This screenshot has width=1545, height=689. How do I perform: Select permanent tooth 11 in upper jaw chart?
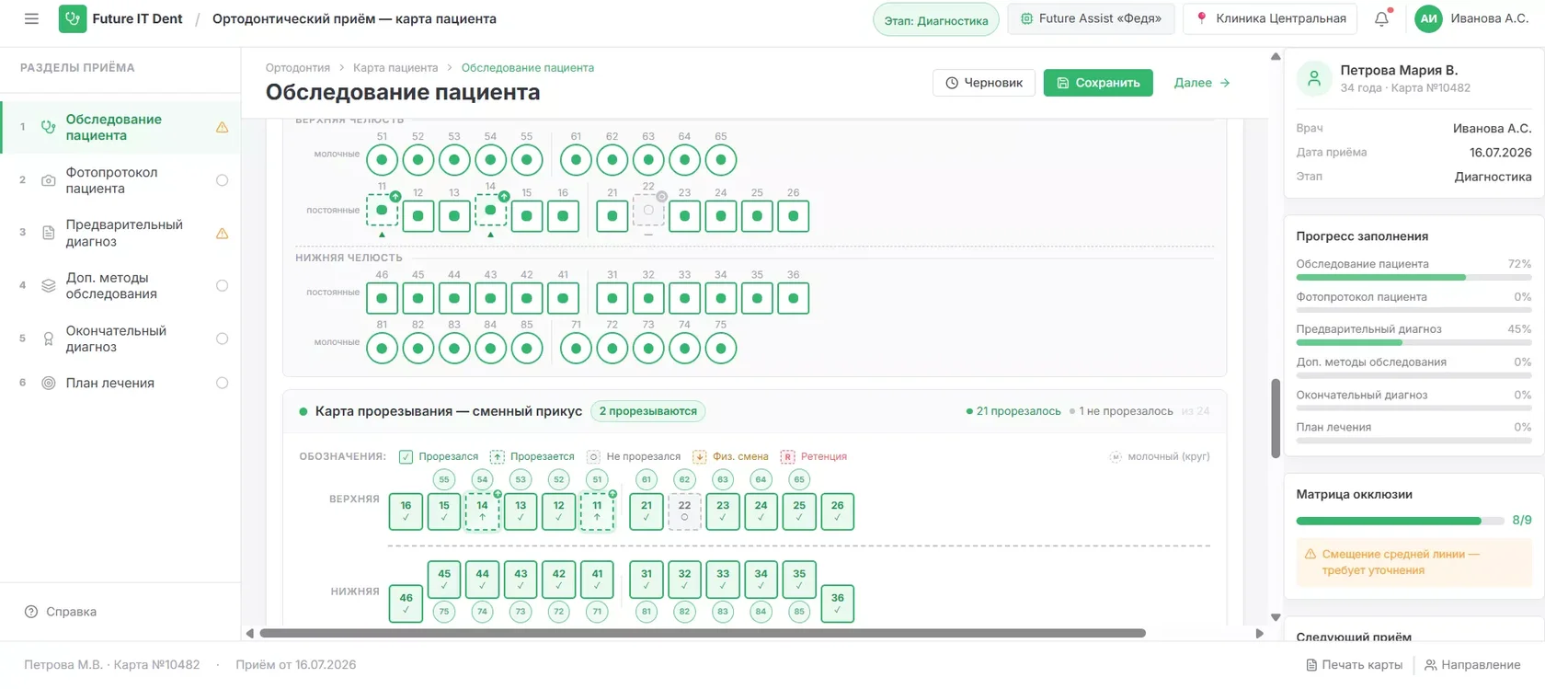tap(382, 210)
